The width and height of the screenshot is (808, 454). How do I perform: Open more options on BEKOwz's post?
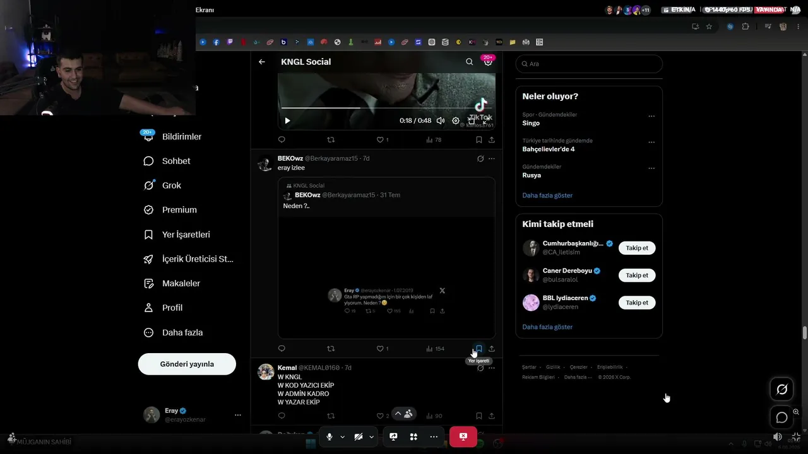coord(492,158)
